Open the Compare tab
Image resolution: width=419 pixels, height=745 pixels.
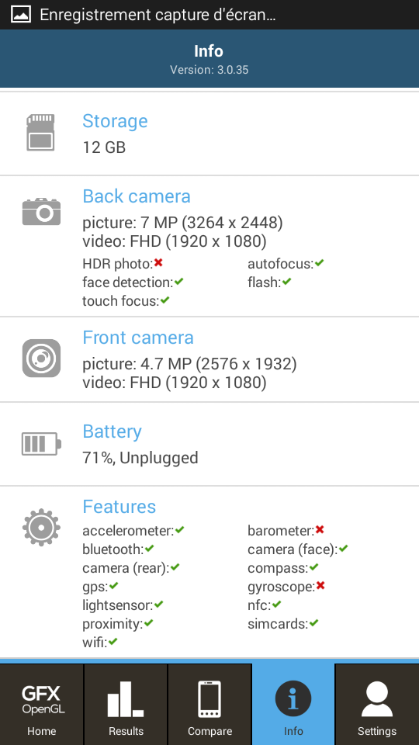pos(209,704)
